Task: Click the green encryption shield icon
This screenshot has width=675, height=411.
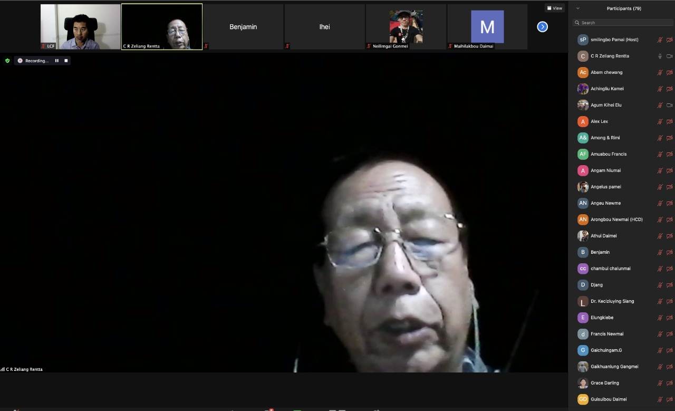Action: (x=7, y=61)
